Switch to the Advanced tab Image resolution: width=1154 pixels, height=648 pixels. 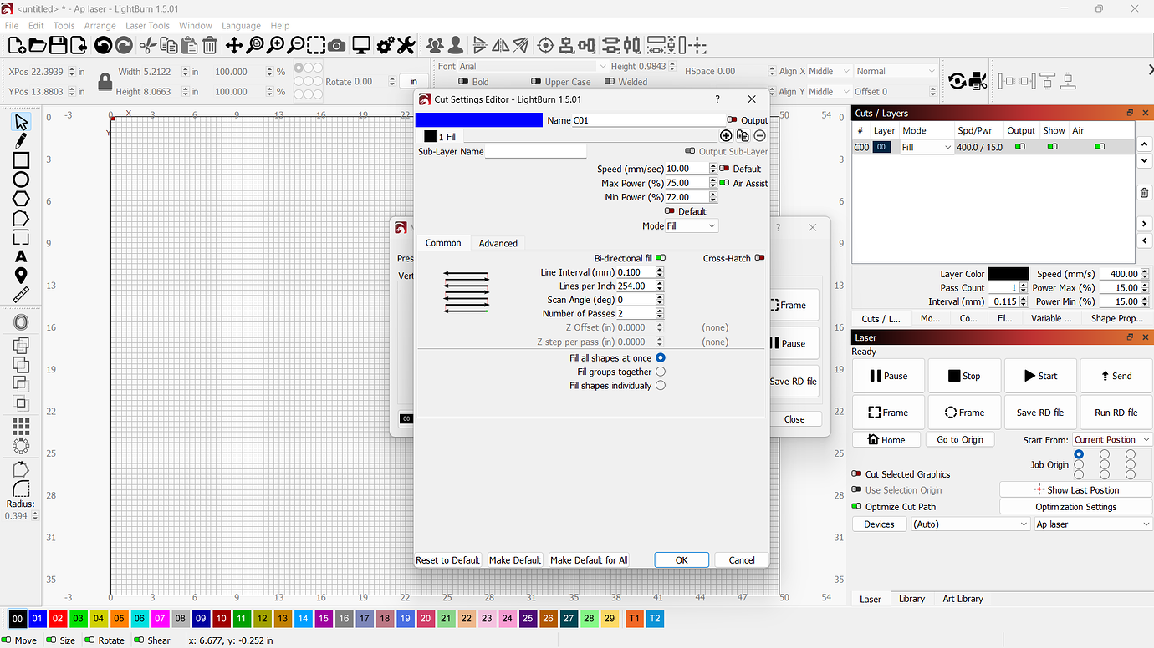[498, 243]
